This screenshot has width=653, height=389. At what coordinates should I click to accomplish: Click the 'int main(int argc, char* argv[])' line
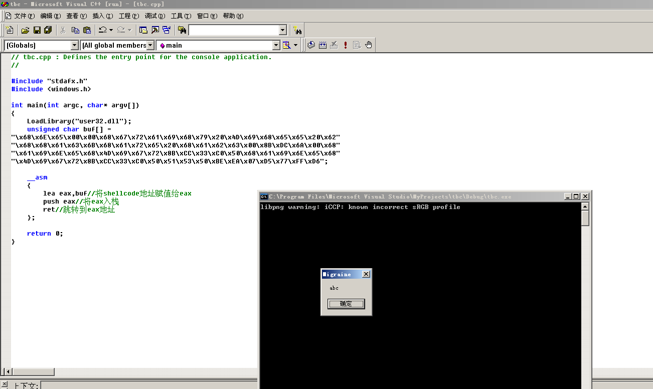[75, 105]
